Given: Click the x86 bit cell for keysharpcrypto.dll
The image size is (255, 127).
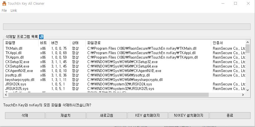Looking at the screenshot, I should [x=43, y=80].
